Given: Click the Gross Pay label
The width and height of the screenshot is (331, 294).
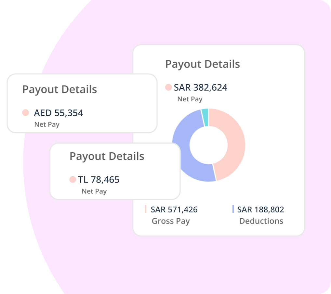Looking at the screenshot, I should tap(171, 221).
